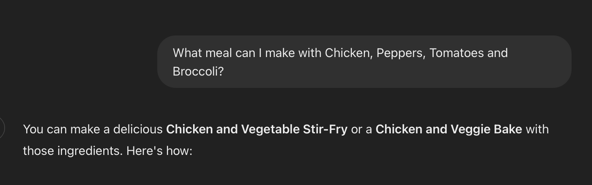Click the bold text Chicken and Veggie Bake
This screenshot has height=185, width=592.
[x=449, y=129]
